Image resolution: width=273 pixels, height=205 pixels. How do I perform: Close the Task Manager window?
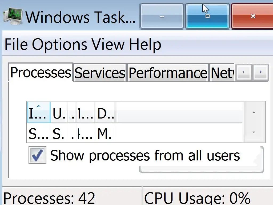(x=253, y=16)
